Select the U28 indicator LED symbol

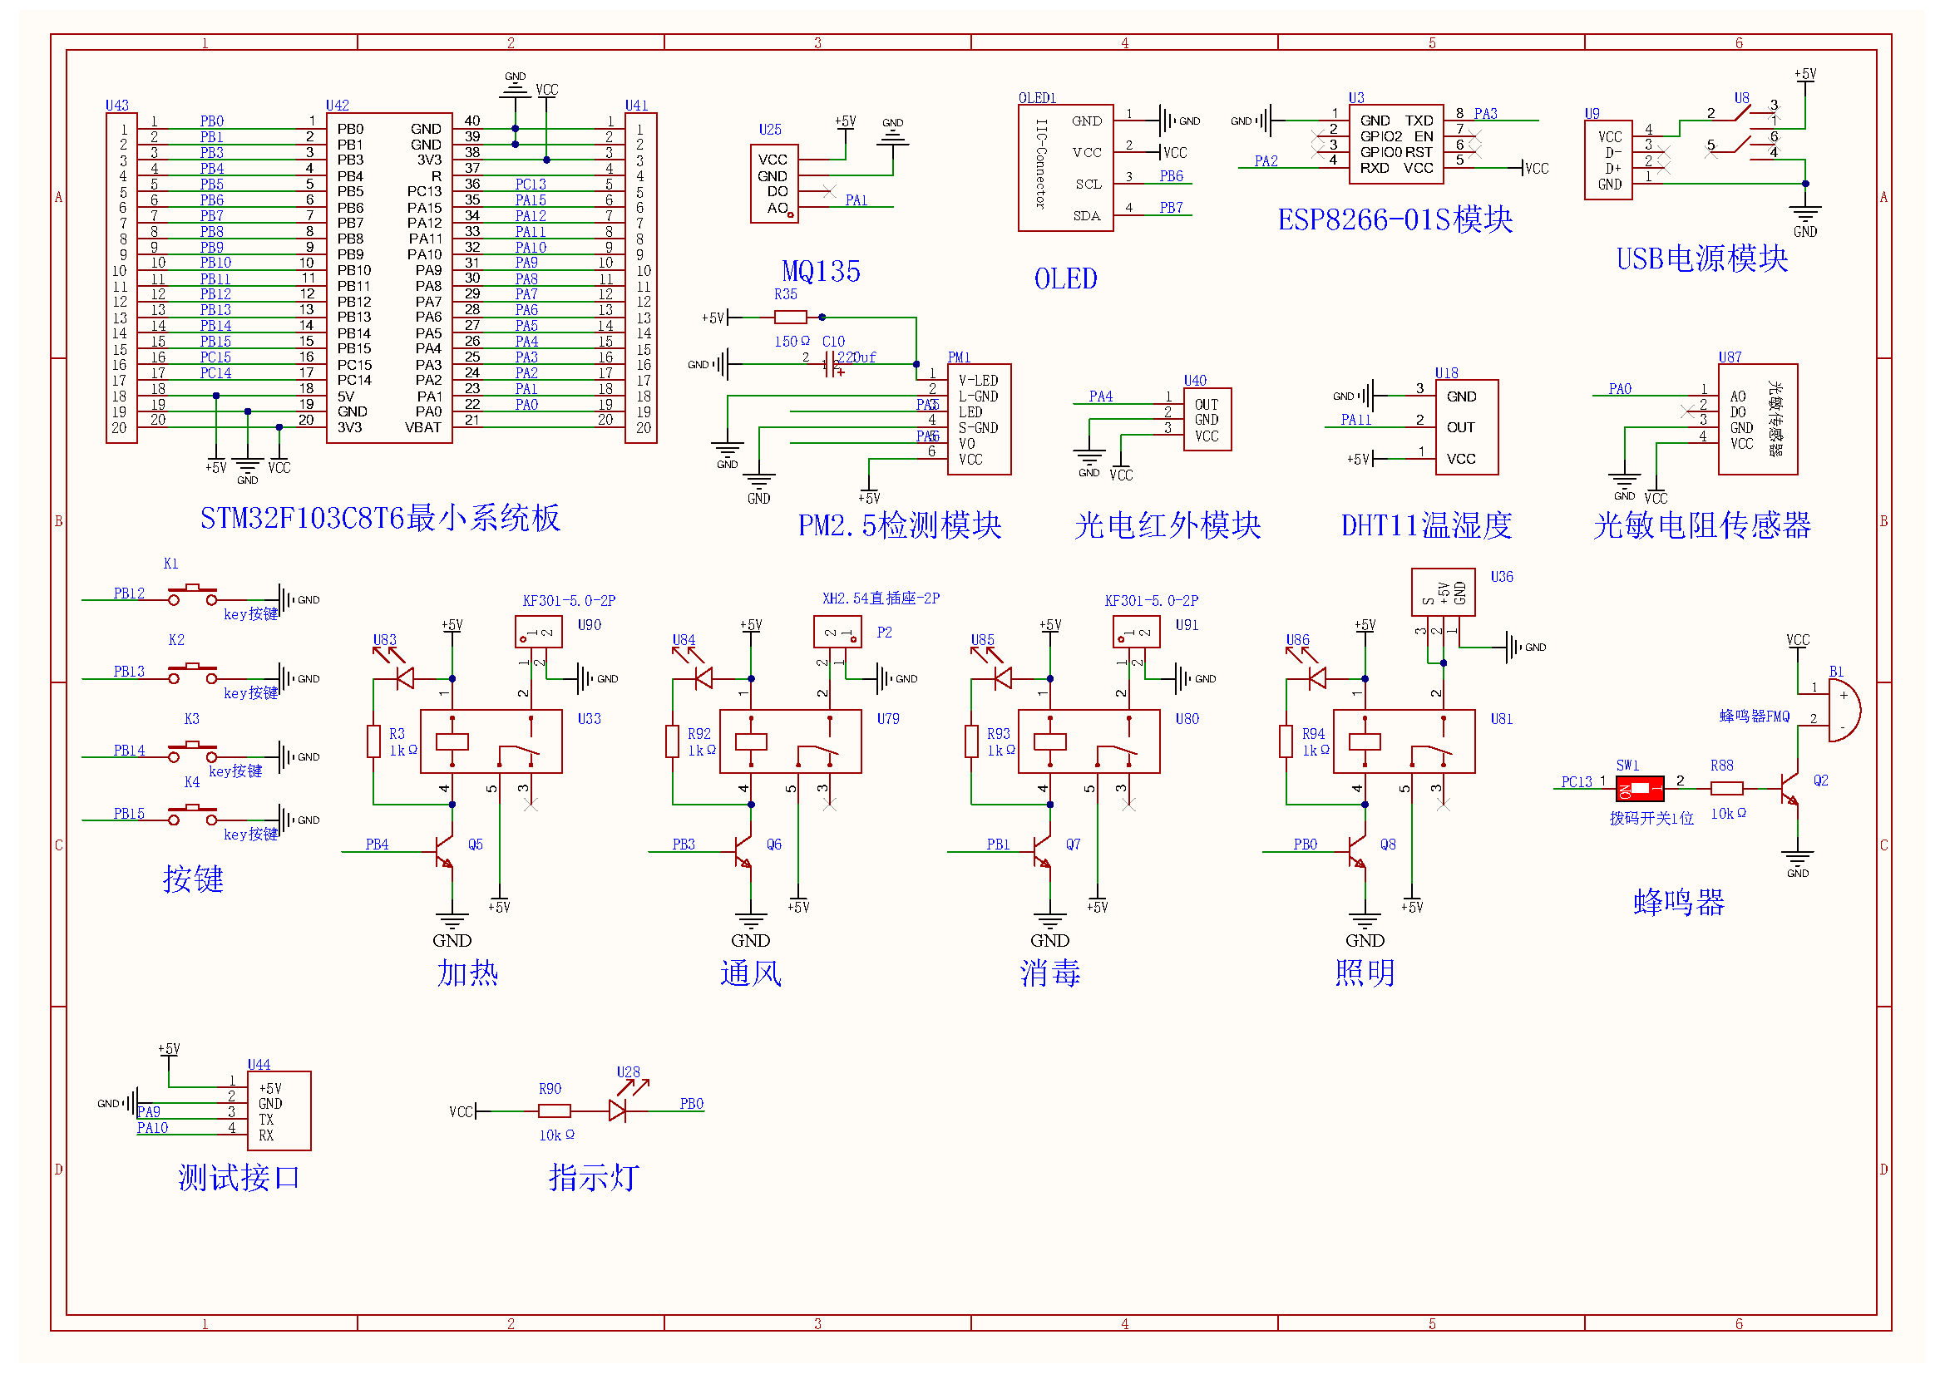(x=619, y=1110)
